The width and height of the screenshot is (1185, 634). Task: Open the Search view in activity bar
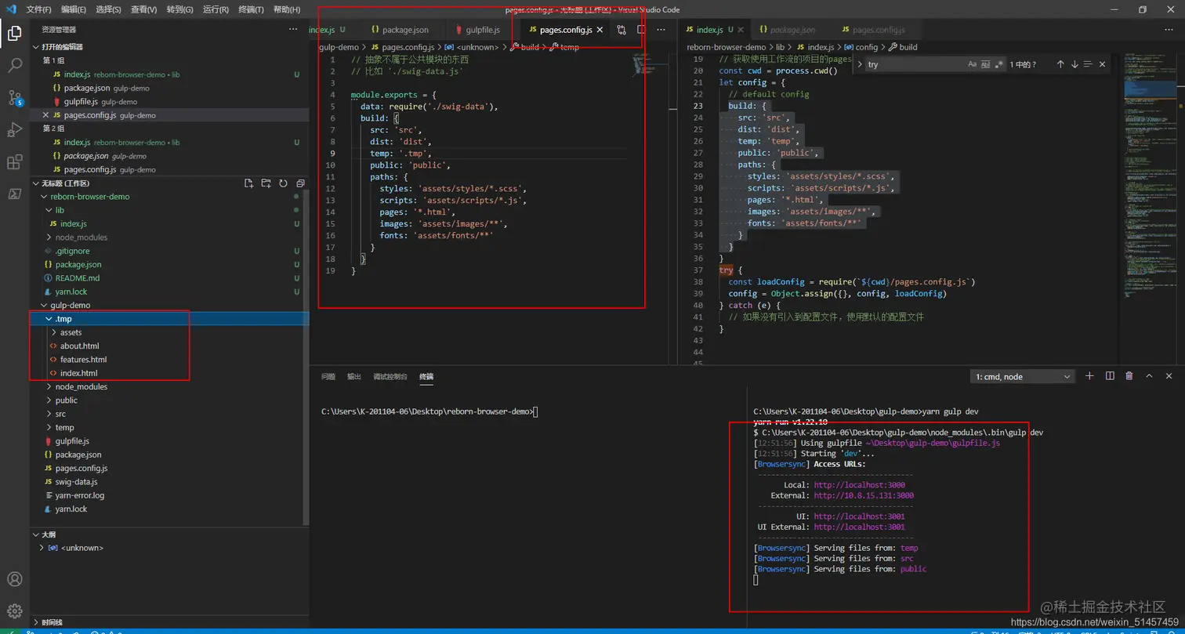[14, 66]
